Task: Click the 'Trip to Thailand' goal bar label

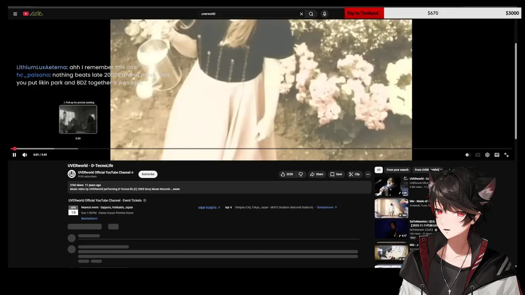Action: (363, 13)
